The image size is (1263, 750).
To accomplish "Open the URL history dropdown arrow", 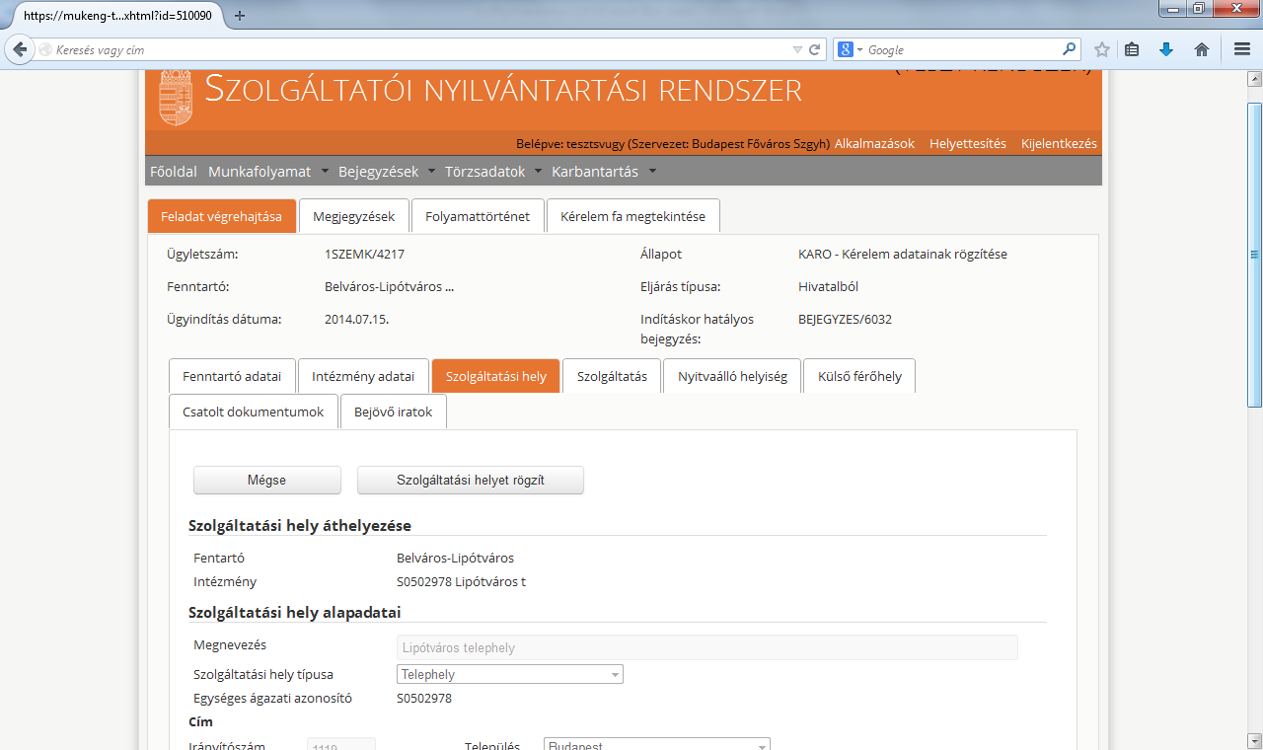I will pos(797,49).
